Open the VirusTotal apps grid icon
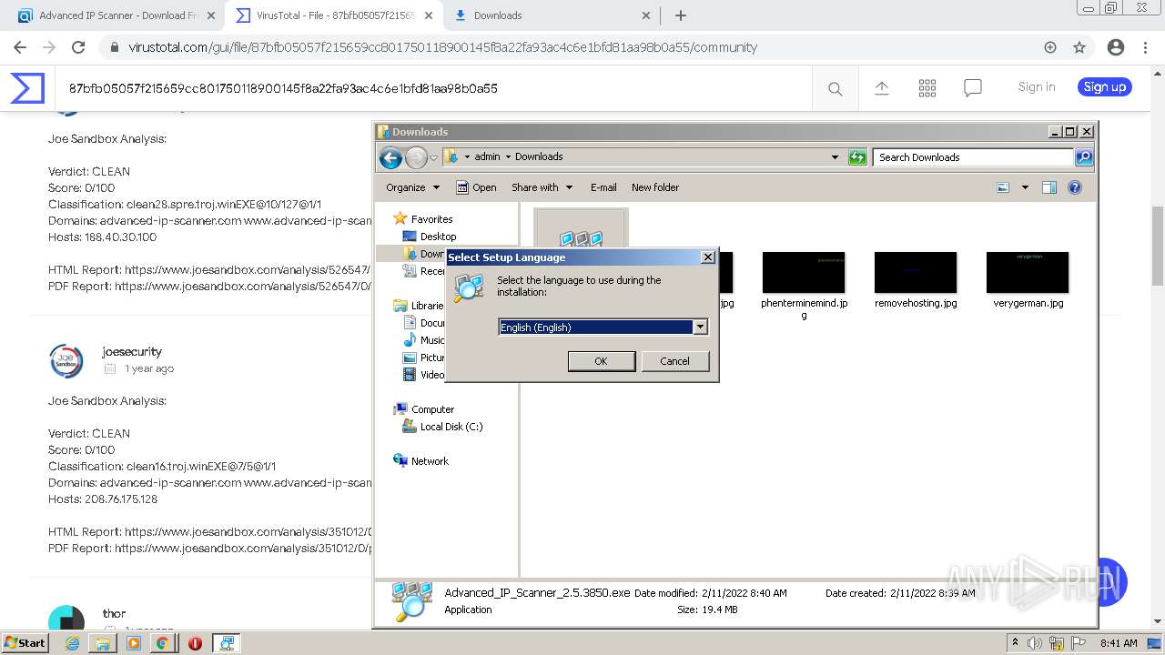 point(927,87)
